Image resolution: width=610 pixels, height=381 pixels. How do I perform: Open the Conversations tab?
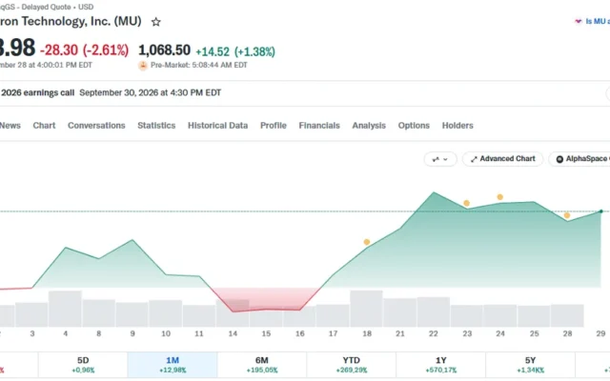click(96, 126)
